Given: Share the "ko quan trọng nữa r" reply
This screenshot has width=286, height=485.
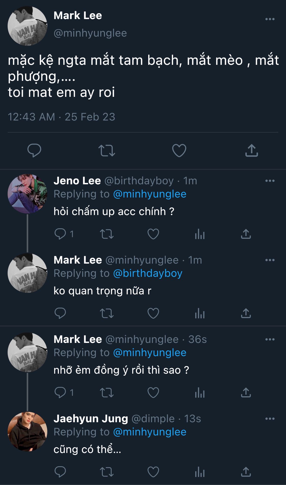Looking at the screenshot, I should click(x=246, y=313).
